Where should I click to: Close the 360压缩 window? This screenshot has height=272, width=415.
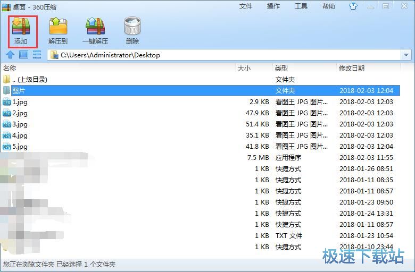point(404,6)
